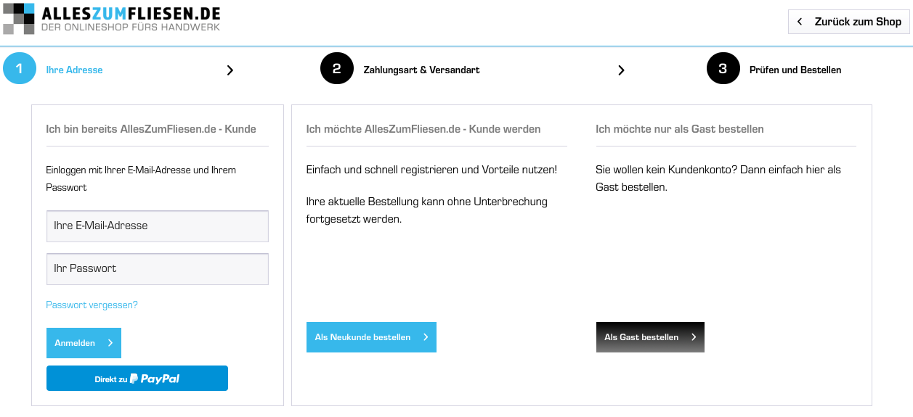913x417 pixels.
Task: Click the step 3 circle icon
Action: (723, 69)
